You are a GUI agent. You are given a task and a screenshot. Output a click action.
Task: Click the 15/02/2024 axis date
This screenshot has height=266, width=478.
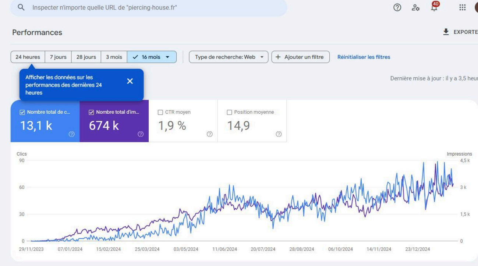pyautogui.click(x=109, y=249)
